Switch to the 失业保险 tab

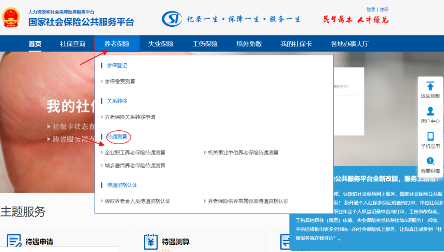161,43
